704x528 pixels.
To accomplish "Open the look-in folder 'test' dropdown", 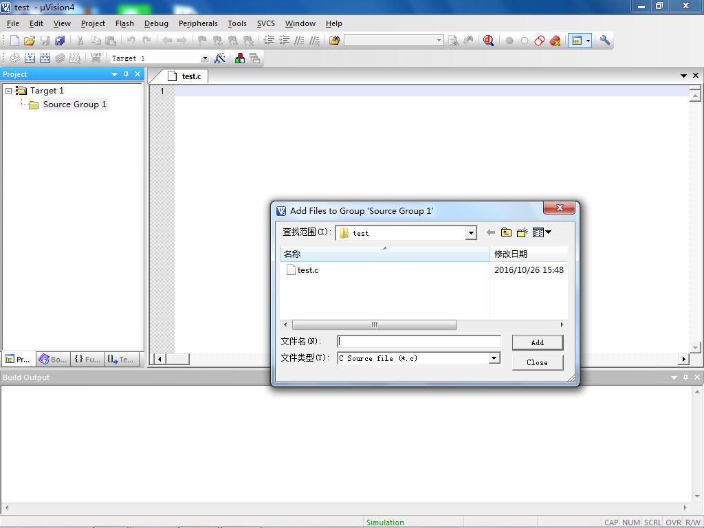I will tap(470, 233).
